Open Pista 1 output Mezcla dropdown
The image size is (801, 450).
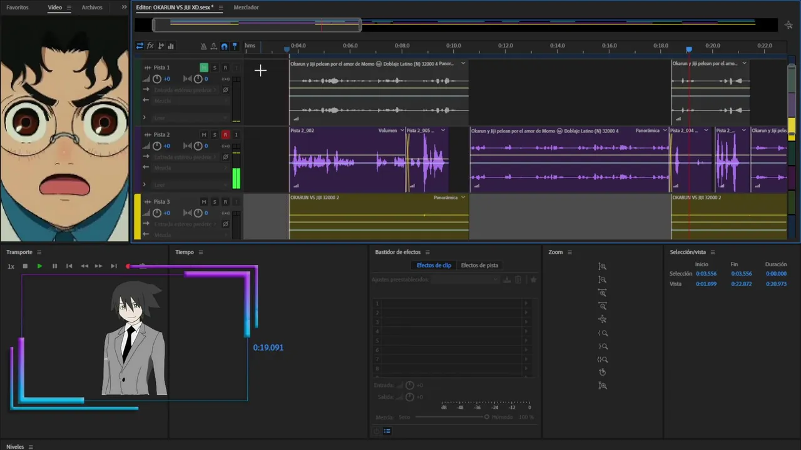(190, 101)
